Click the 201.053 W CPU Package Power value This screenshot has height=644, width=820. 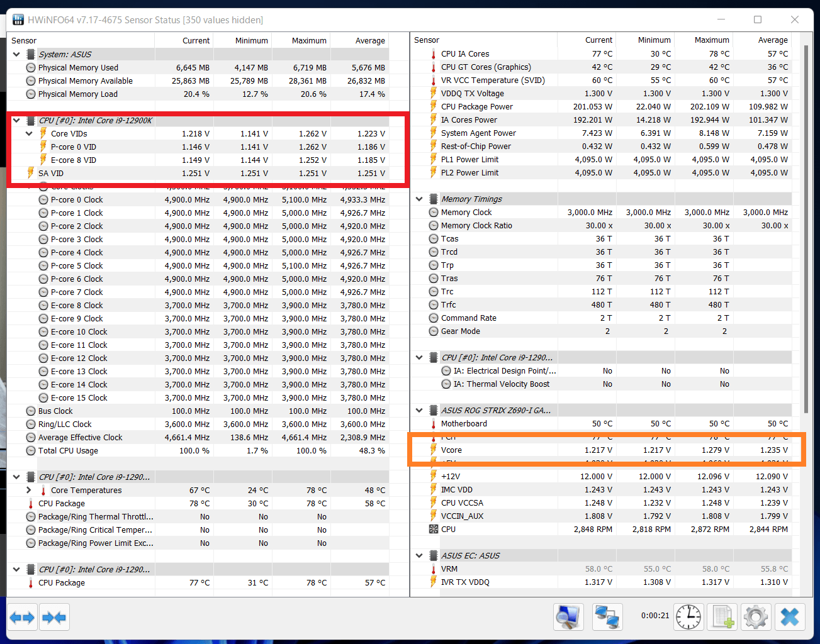[x=593, y=106]
